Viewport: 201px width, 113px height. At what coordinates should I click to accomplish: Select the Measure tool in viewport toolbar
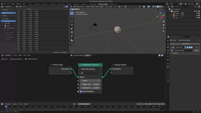click(x=72, y=40)
